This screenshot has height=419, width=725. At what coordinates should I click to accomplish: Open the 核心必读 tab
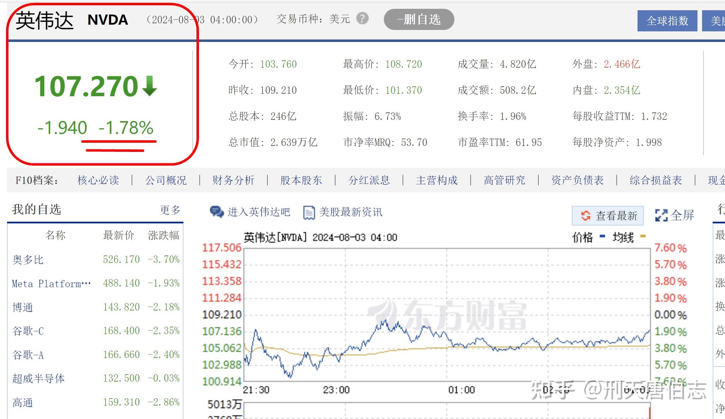pos(98,180)
